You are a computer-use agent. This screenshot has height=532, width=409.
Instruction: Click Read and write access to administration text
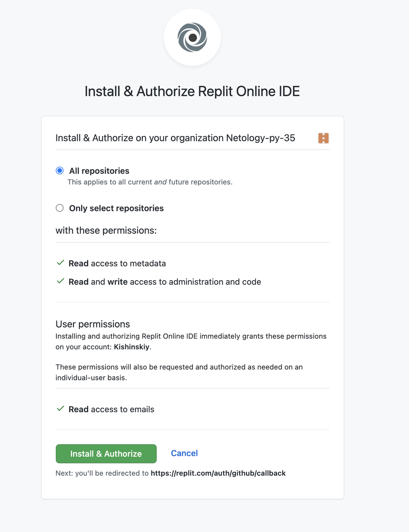[x=165, y=282]
